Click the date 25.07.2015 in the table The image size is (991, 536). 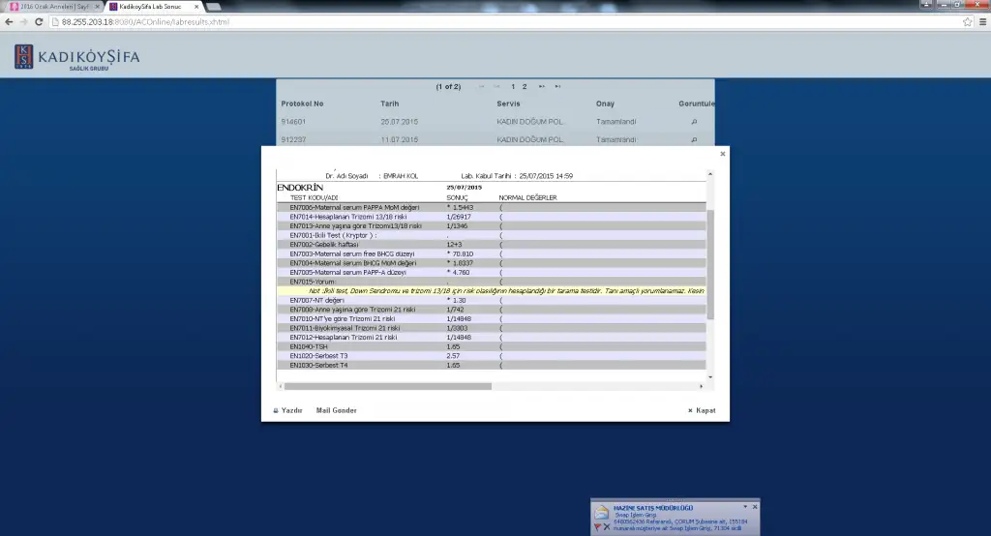tap(399, 122)
